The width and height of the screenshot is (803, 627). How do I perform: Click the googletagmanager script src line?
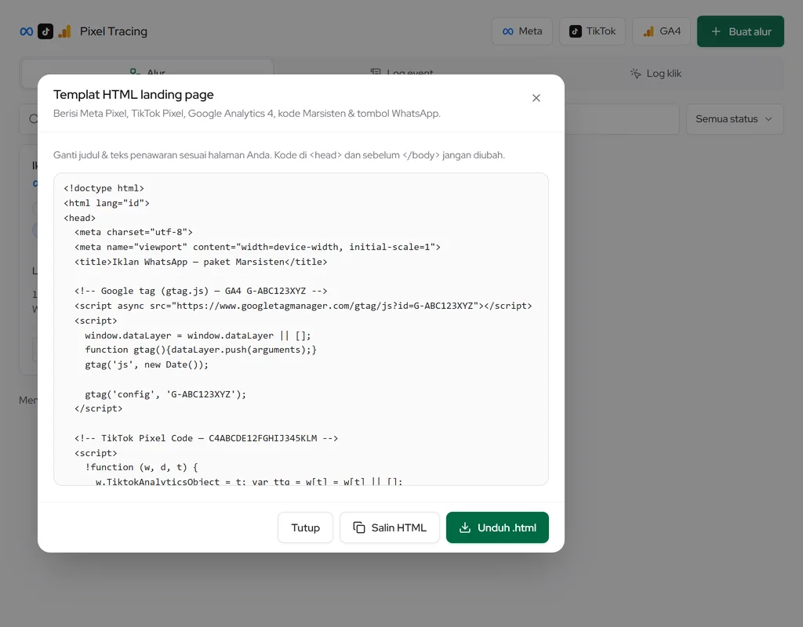[x=303, y=306]
